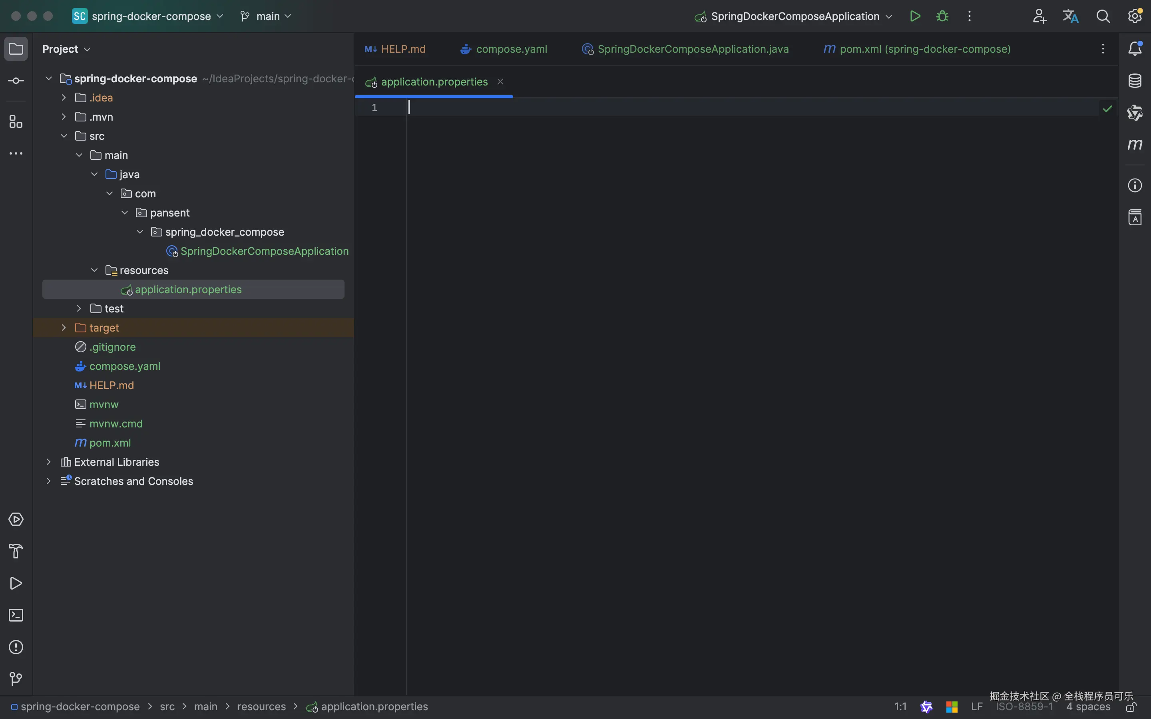Open the Commit tool window icon
Screen dimensions: 1151x719
coord(16,81)
